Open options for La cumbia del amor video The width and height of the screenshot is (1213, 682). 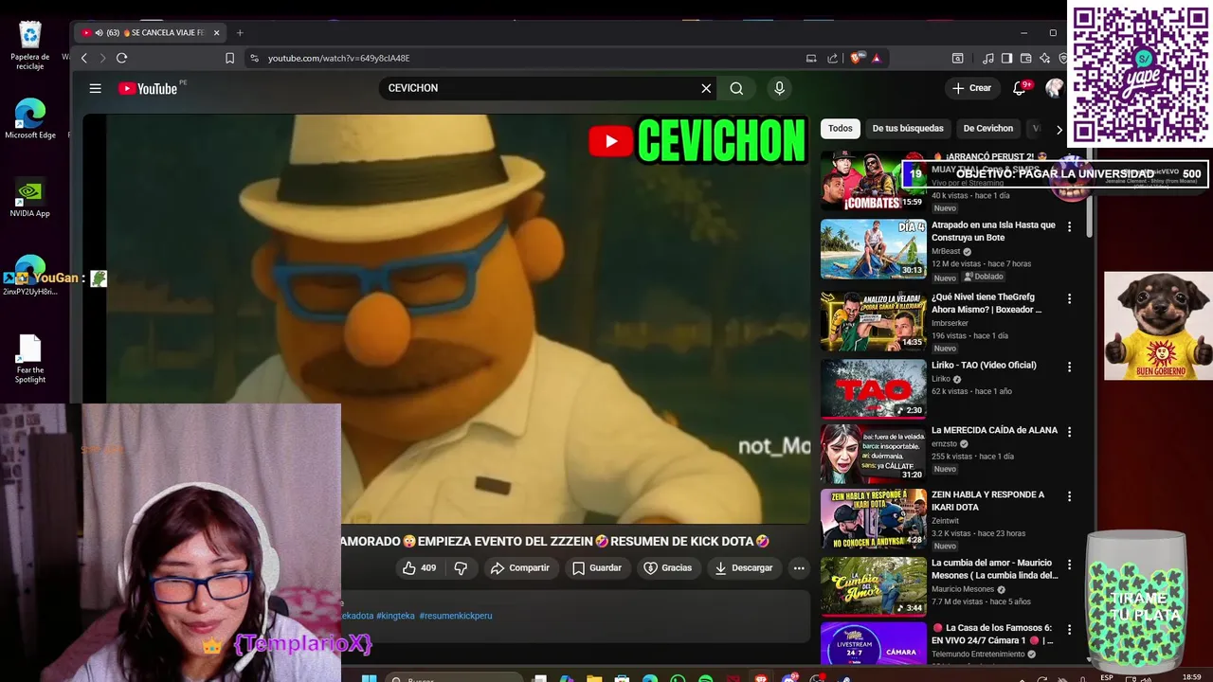click(1069, 565)
